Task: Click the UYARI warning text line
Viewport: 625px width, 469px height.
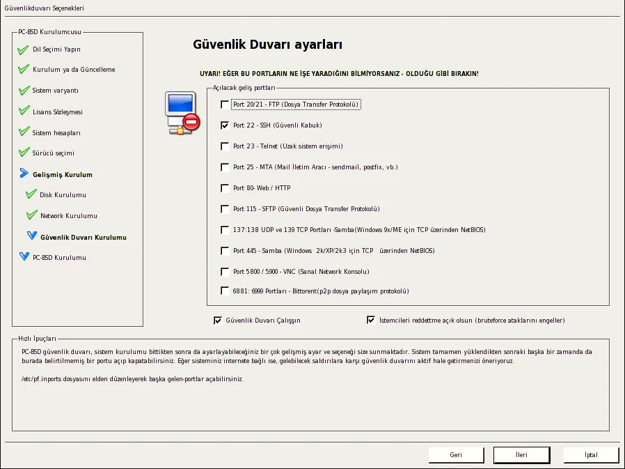Action: tap(339, 74)
